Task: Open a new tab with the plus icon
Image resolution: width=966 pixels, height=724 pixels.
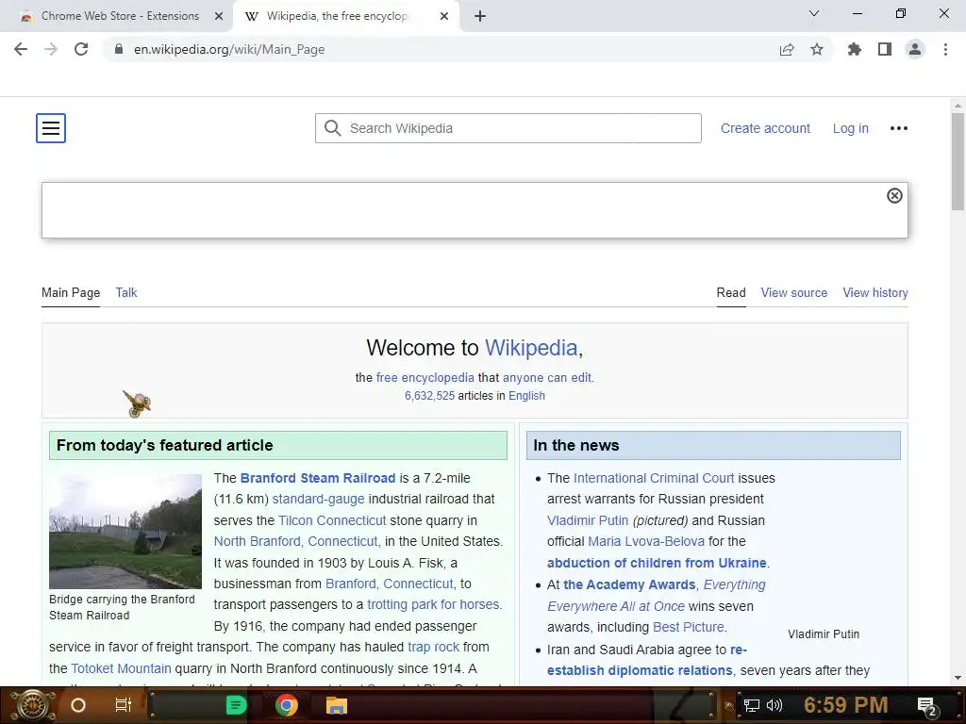Action: click(x=480, y=16)
